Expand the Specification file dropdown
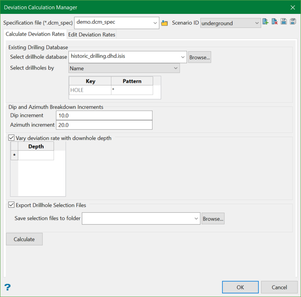301x297 pixels. pos(155,23)
